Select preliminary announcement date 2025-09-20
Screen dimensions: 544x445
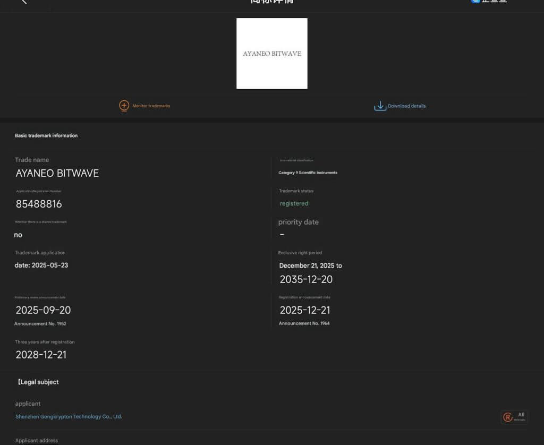43,310
